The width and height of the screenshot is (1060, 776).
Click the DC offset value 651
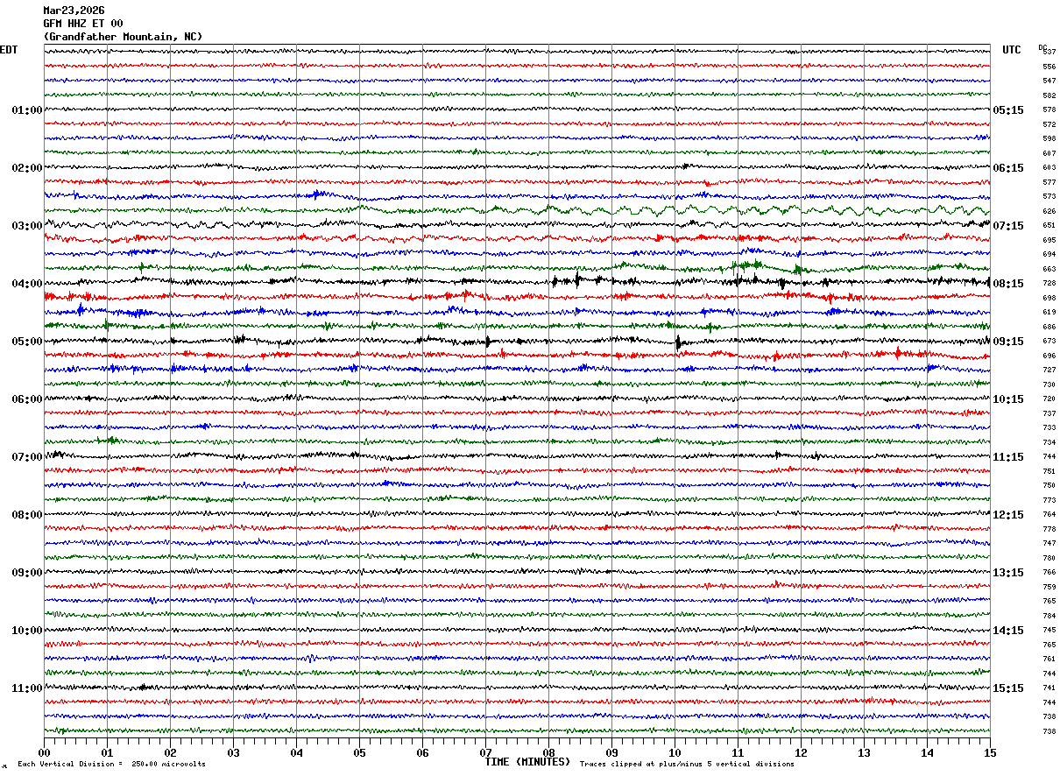click(1049, 225)
